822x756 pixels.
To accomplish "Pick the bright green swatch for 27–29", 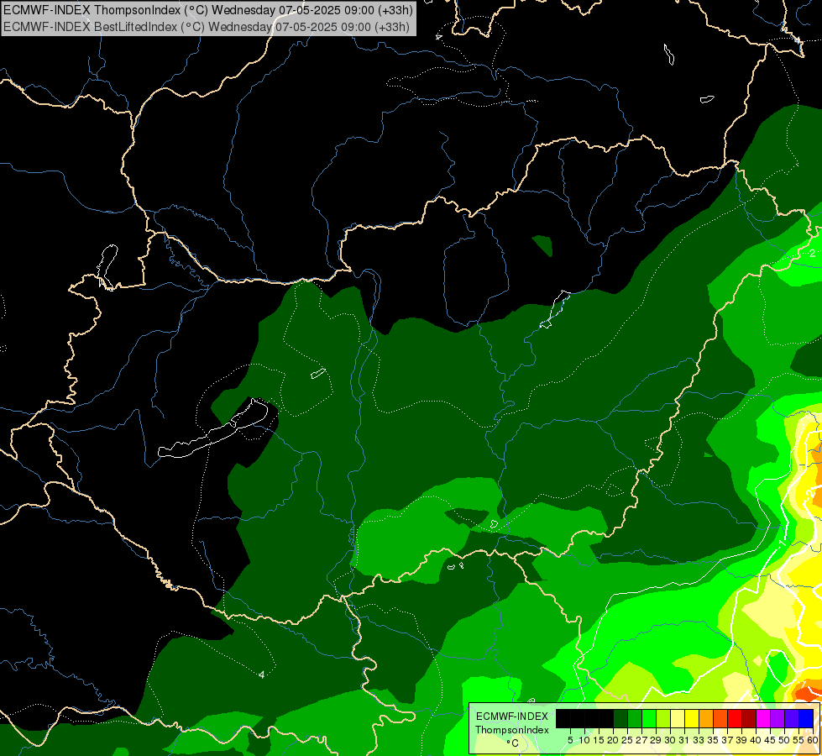I will pos(649,718).
